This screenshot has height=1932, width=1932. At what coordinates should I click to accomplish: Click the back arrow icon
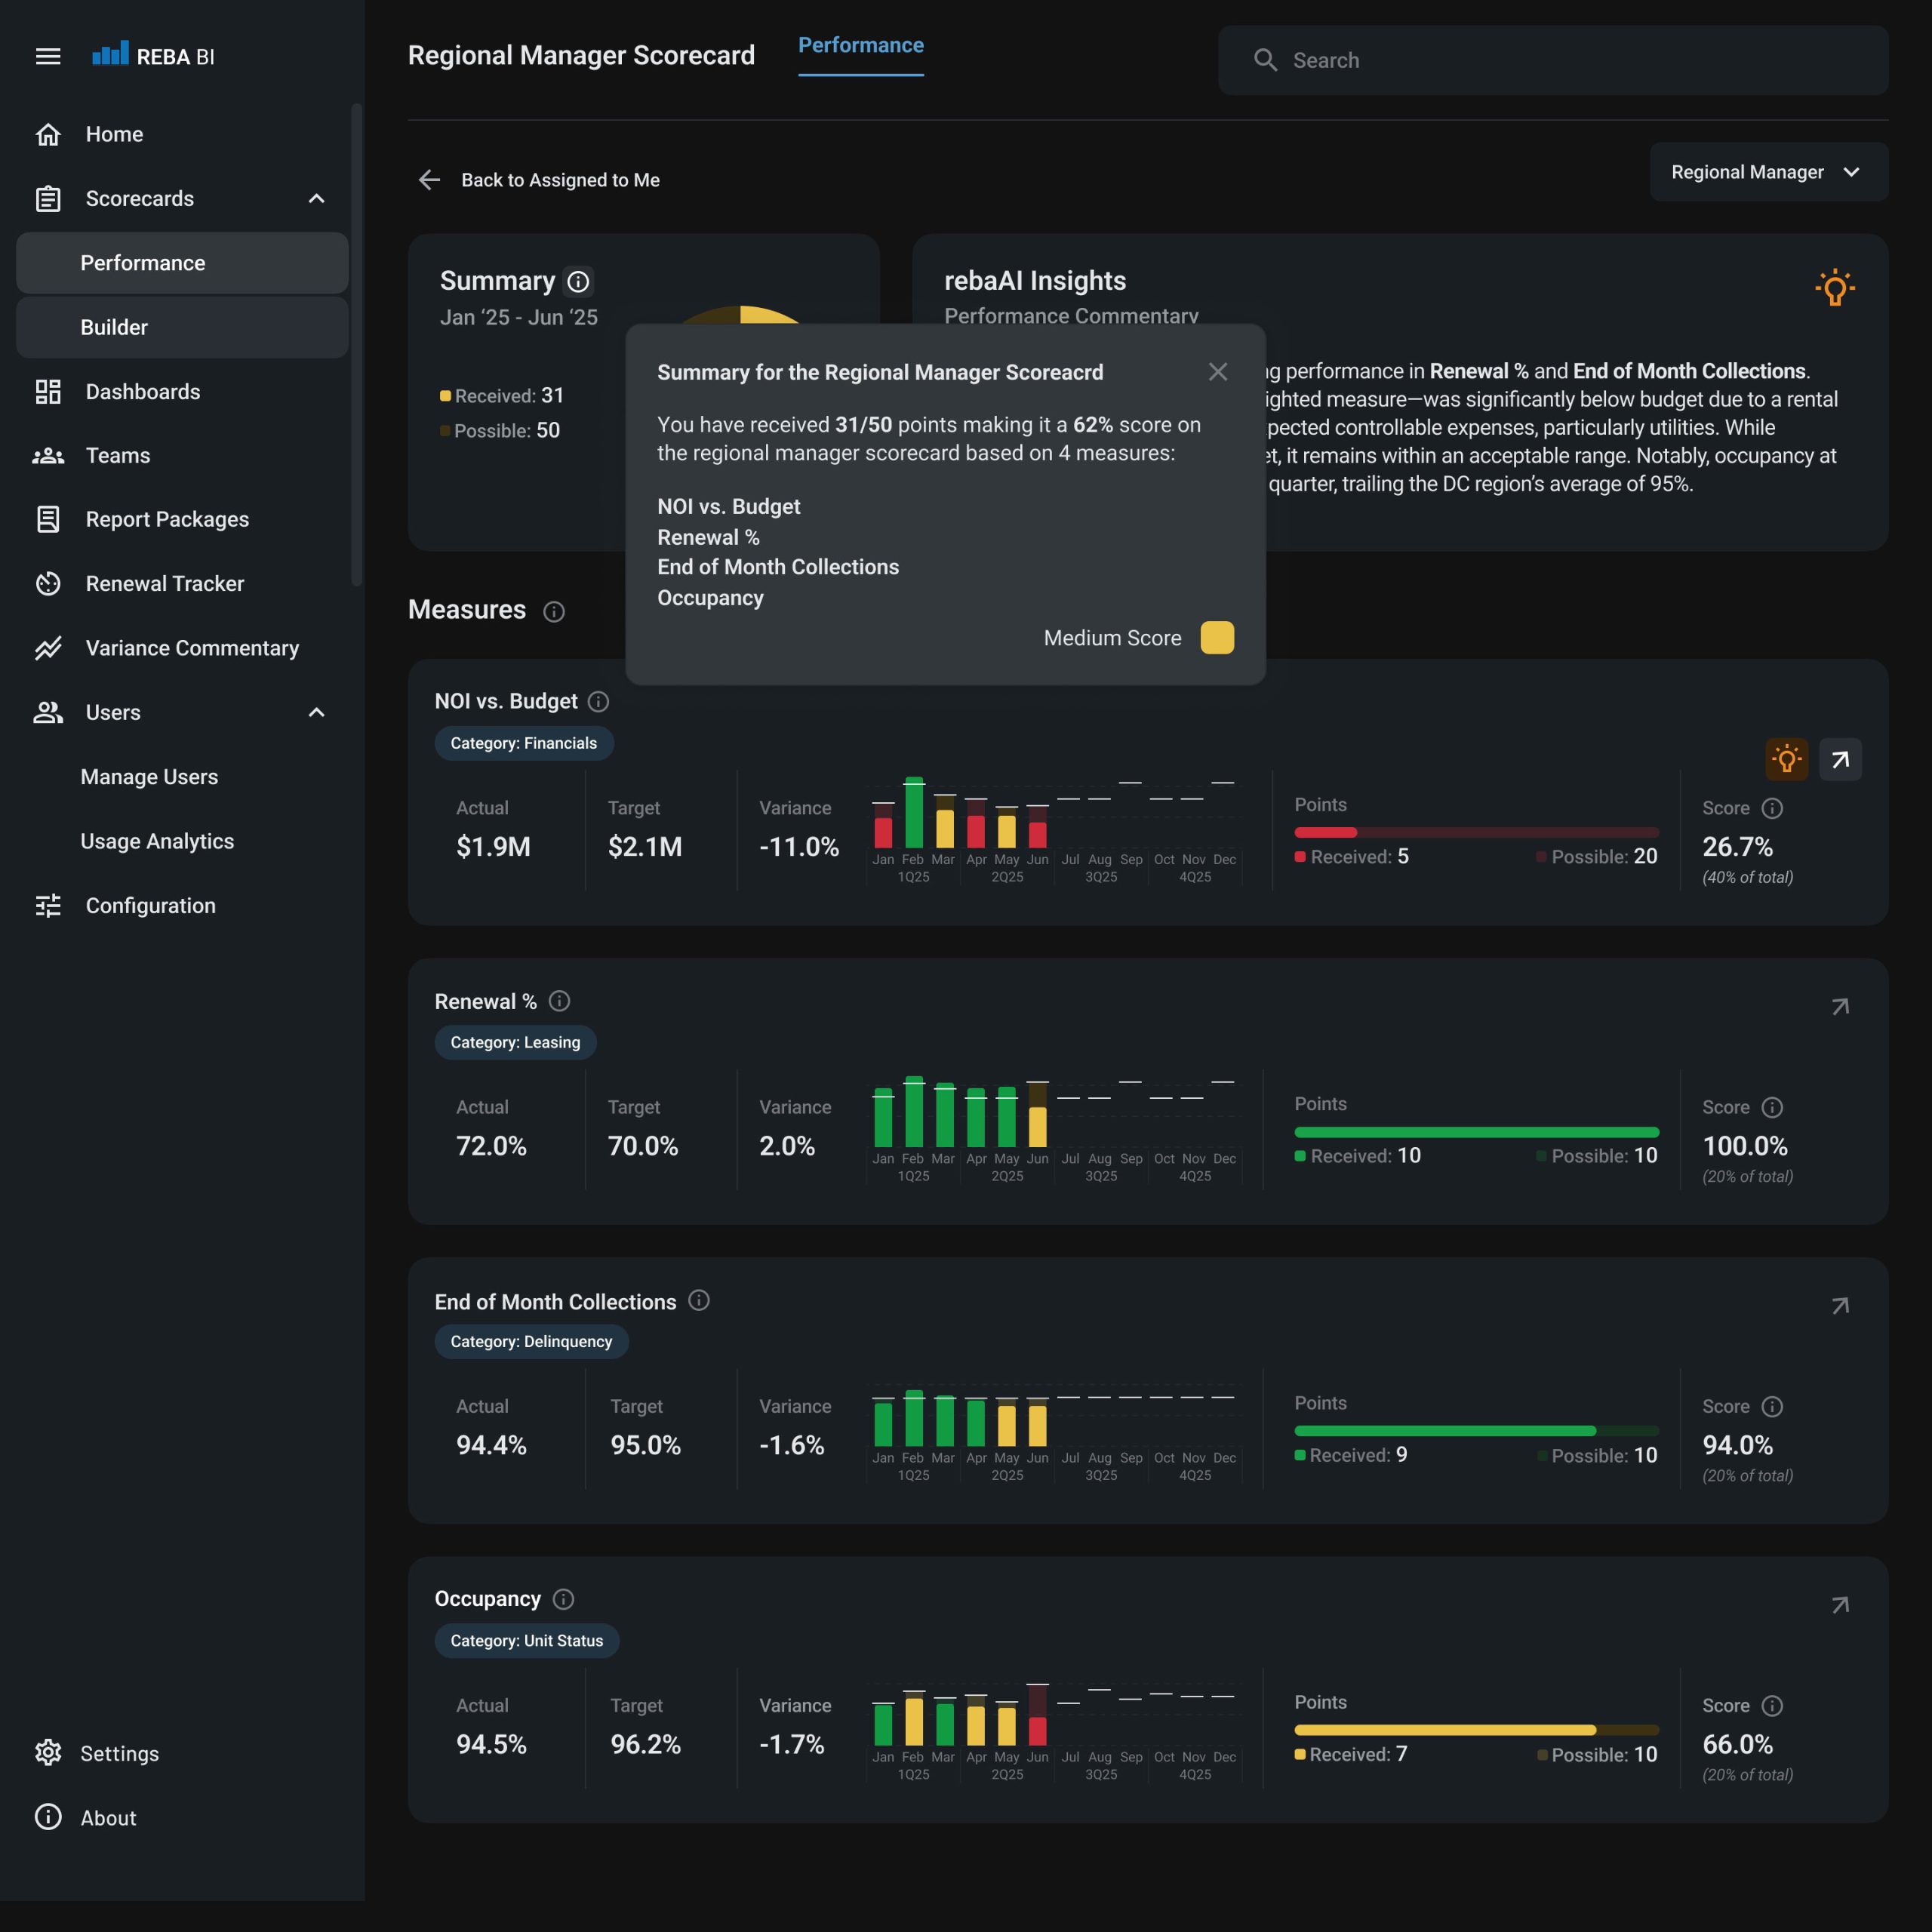click(429, 180)
